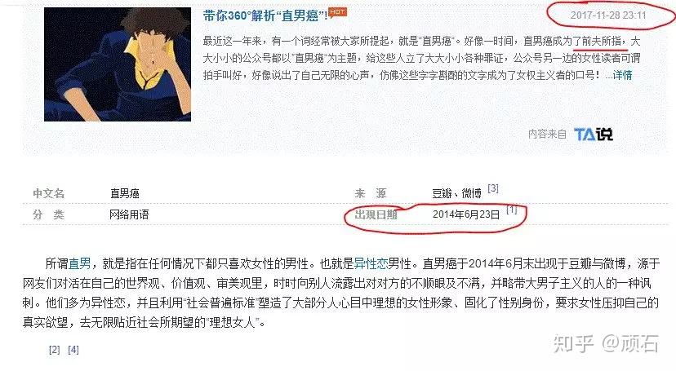Click the orange HOT badge icon
This screenshot has height=371, width=676.
point(337,12)
